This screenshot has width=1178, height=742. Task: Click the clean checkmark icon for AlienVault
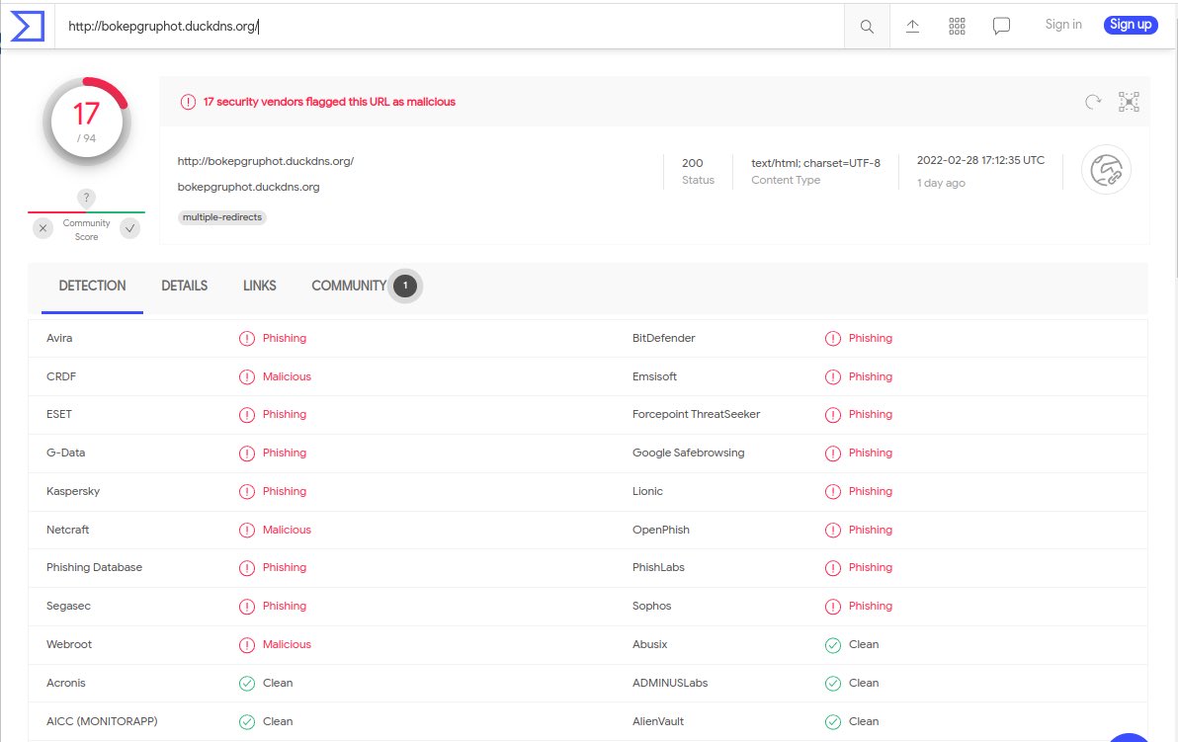point(832,721)
